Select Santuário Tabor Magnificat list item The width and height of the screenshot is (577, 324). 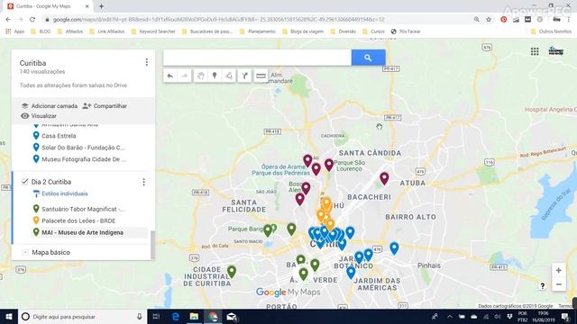83,209
